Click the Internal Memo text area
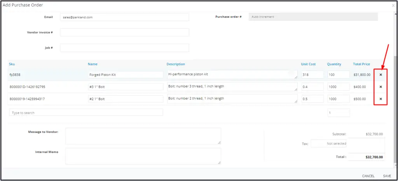 (x=143, y=156)
